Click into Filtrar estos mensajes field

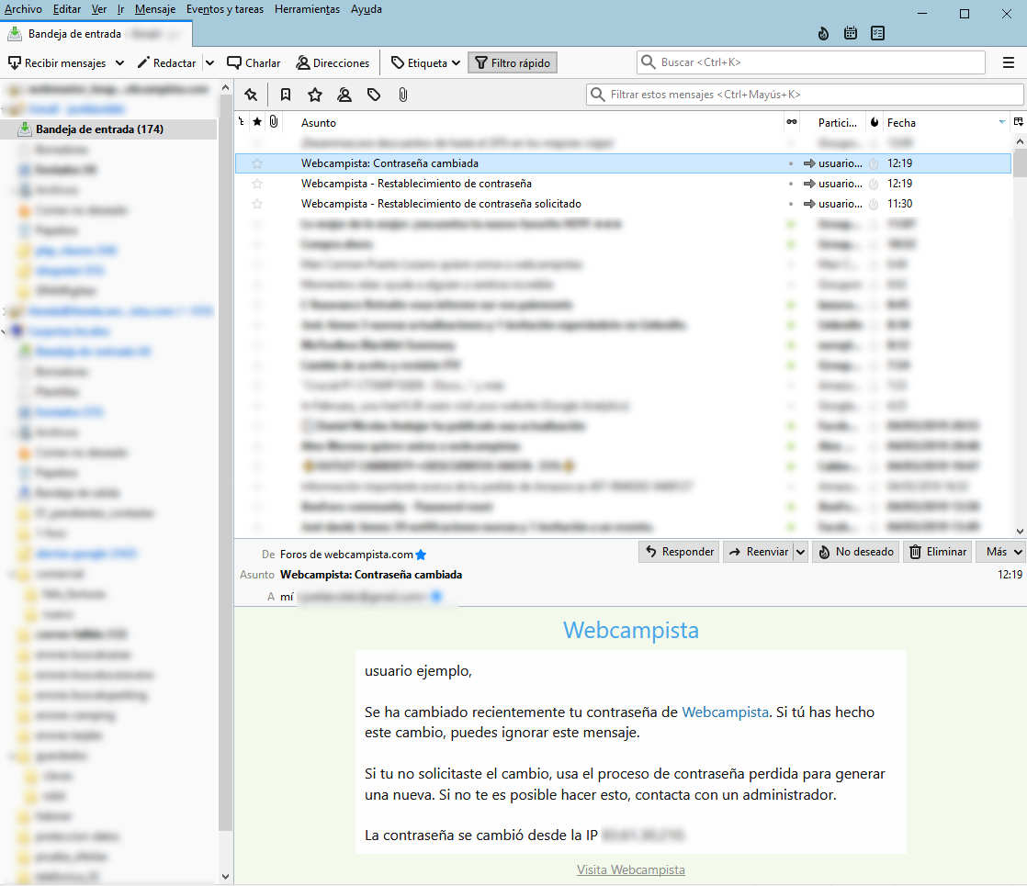tap(805, 95)
